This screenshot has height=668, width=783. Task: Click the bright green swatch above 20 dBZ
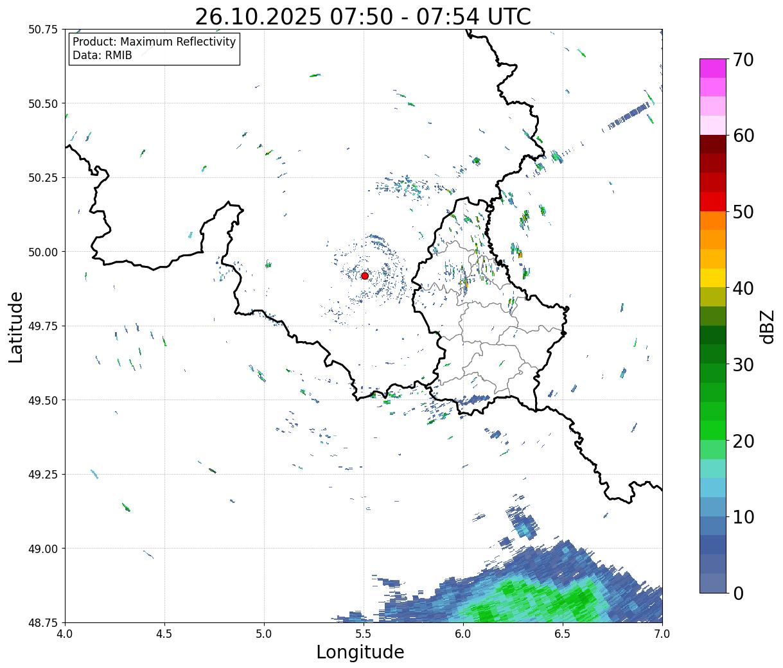pos(713,430)
